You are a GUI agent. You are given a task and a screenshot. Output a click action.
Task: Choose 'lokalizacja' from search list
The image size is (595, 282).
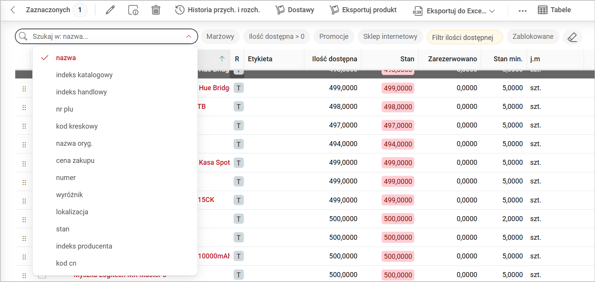pyautogui.click(x=72, y=212)
